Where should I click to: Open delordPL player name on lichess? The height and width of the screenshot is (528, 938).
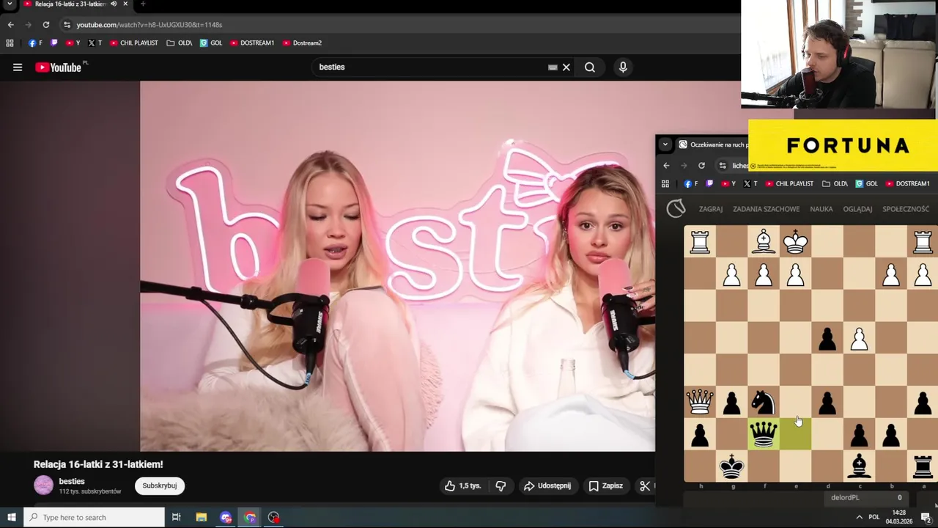coord(844,497)
